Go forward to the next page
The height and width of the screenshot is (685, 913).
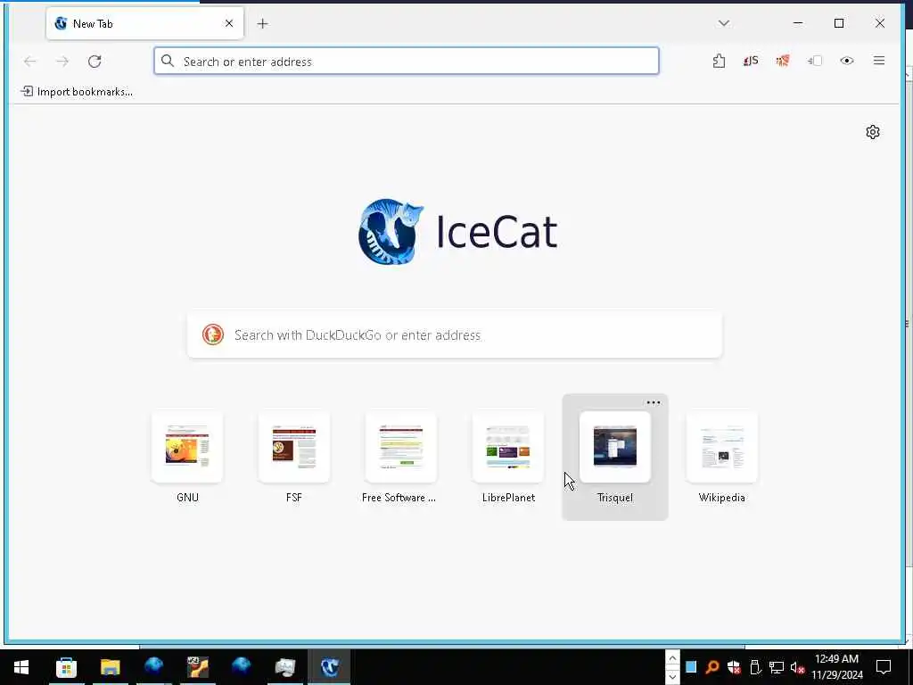coord(62,62)
